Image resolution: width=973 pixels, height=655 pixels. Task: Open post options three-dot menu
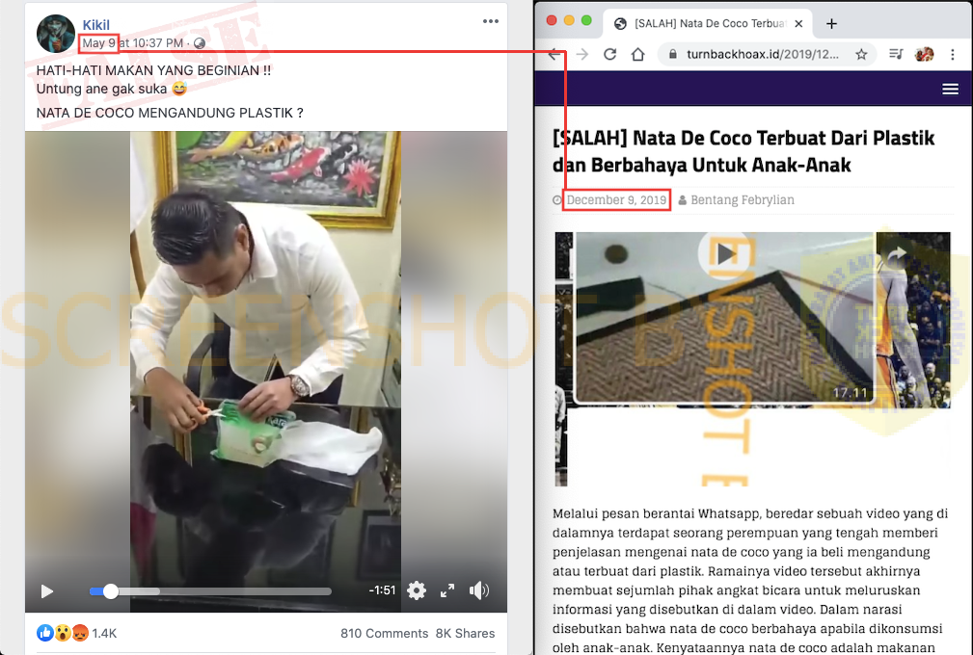coord(491,21)
